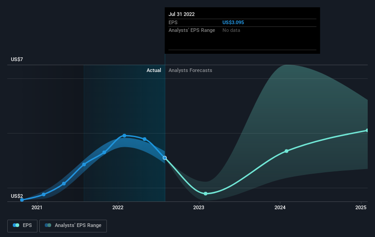Click the 2024 x-axis label
The height and width of the screenshot is (237, 375).
point(280,207)
